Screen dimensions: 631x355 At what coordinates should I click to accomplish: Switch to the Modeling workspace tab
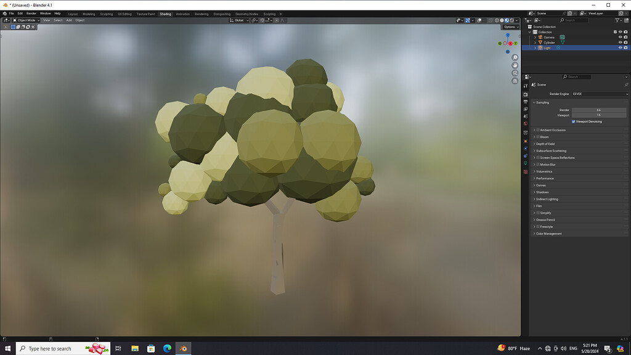[89, 14]
